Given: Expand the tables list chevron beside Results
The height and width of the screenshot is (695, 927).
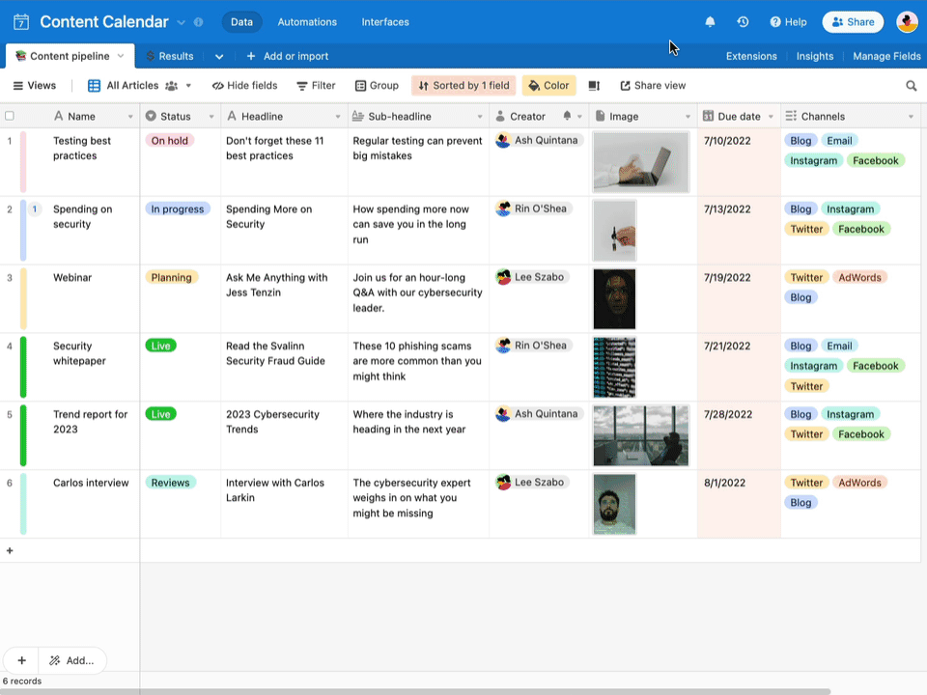Looking at the screenshot, I should 219,57.
